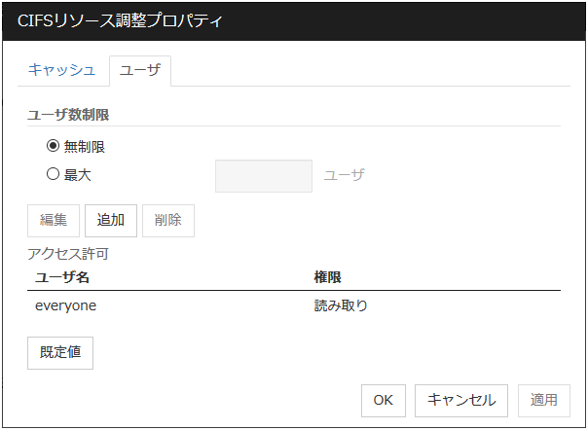Select the ユーザ tab
The image size is (588, 430).
pyautogui.click(x=139, y=70)
